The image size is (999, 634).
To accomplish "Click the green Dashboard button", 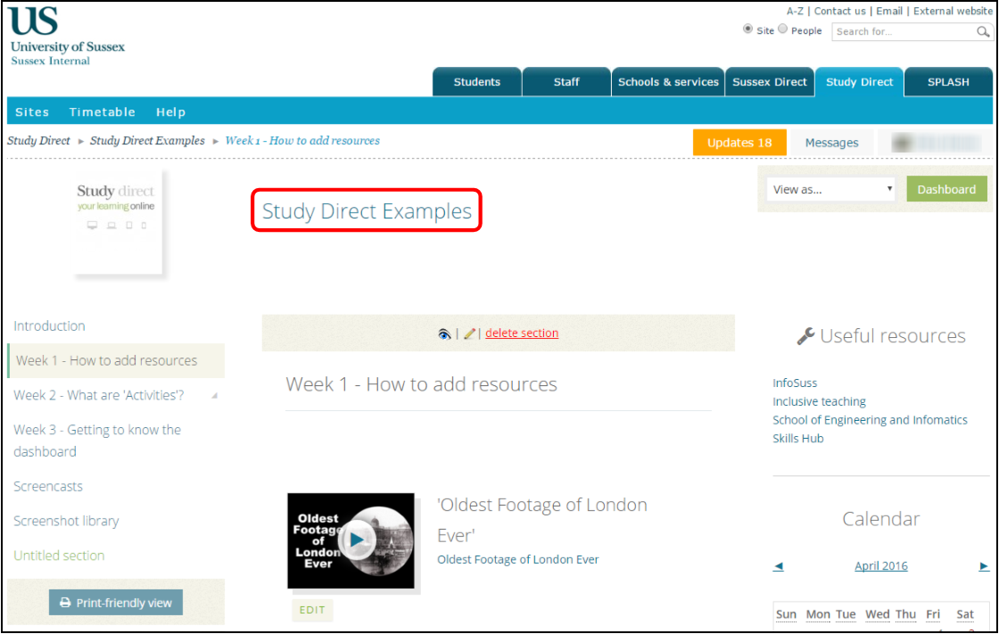I will point(946,189).
